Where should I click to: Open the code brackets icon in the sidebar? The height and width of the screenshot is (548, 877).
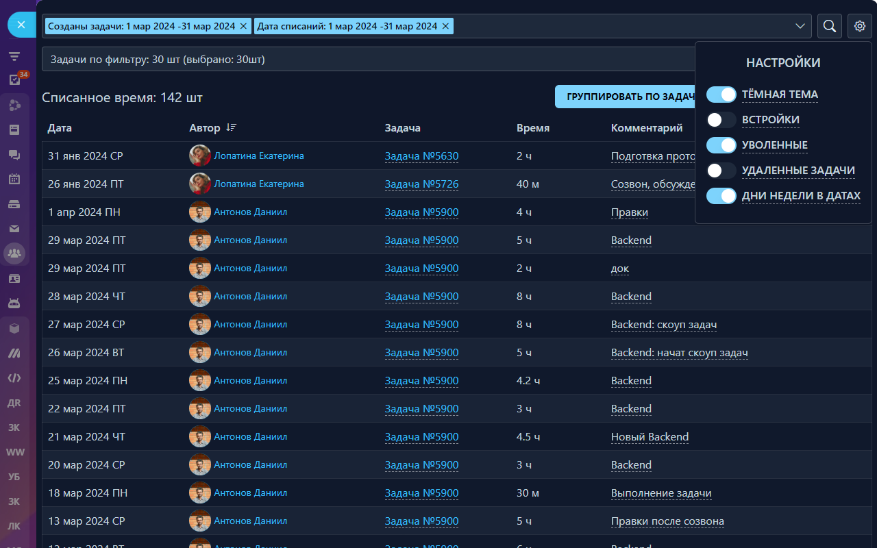pyautogui.click(x=14, y=377)
